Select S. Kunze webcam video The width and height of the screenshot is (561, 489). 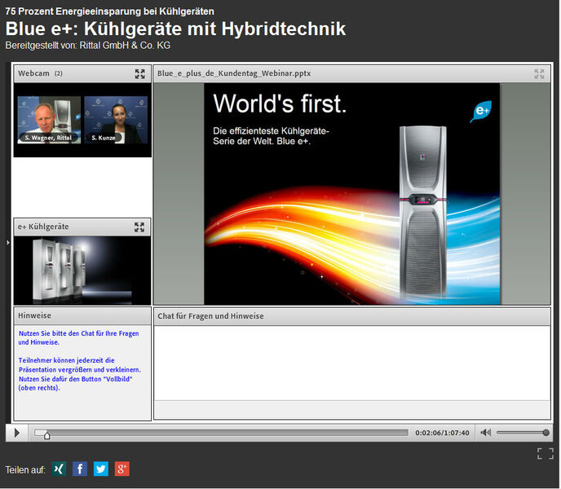point(116,120)
